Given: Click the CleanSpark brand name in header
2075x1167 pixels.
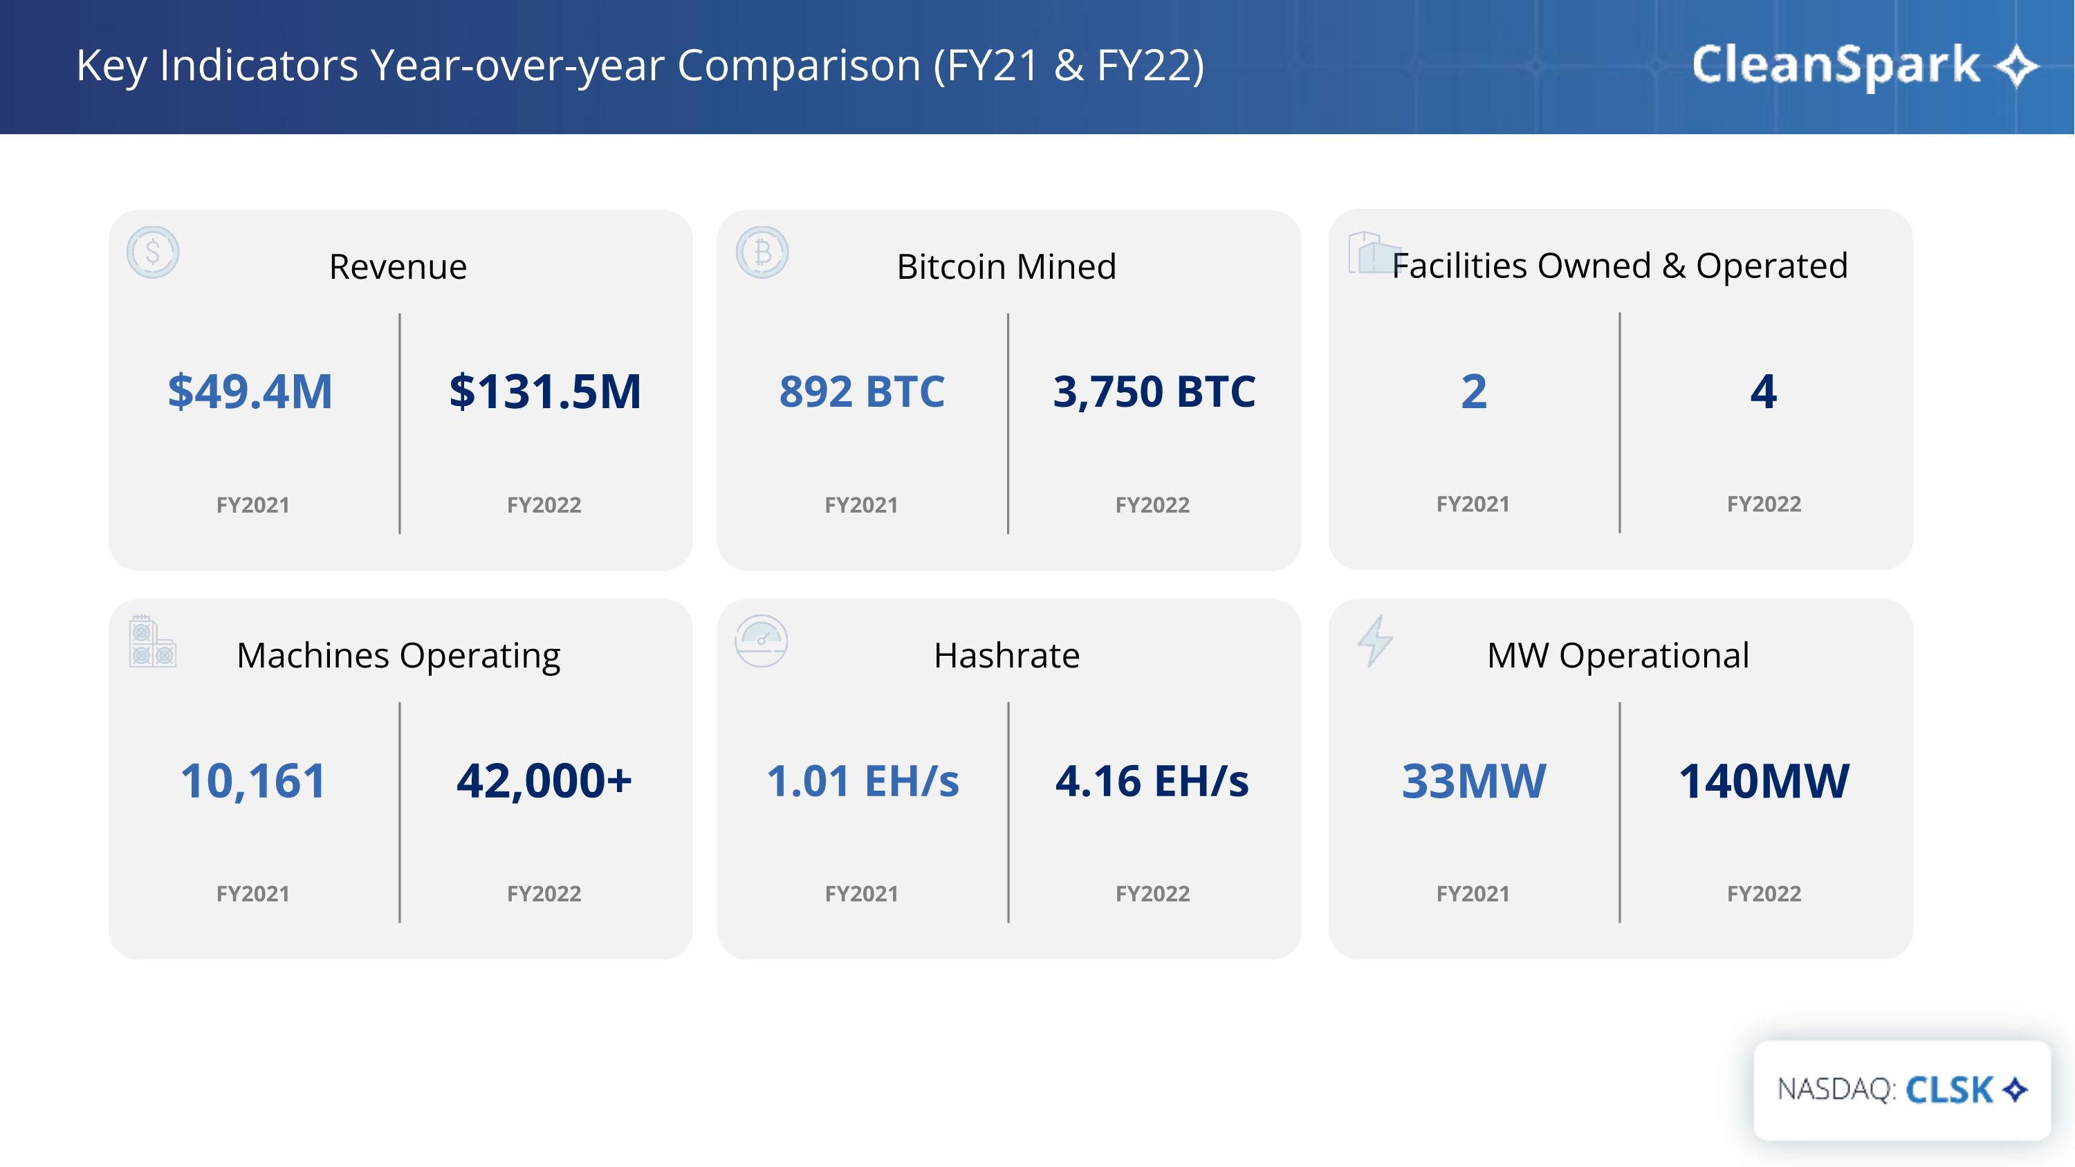Looking at the screenshot, I should (1835, 64).
